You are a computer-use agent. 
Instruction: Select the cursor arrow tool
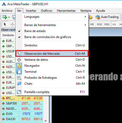(x=5, y=24)
